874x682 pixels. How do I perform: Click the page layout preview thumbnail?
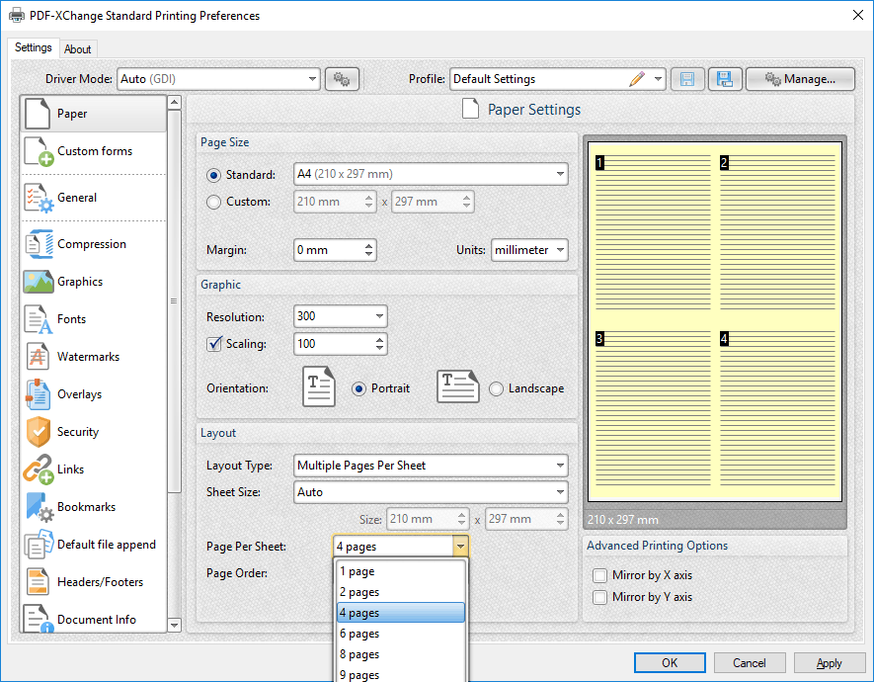(715, 322)
